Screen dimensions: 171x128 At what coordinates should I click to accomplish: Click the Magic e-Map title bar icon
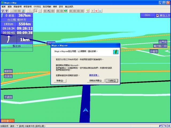click(x=2, y=3)
